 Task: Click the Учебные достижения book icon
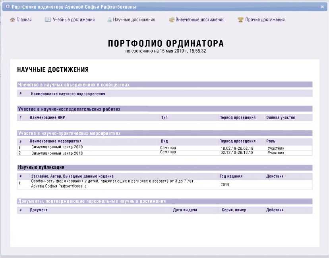(48, 20)
